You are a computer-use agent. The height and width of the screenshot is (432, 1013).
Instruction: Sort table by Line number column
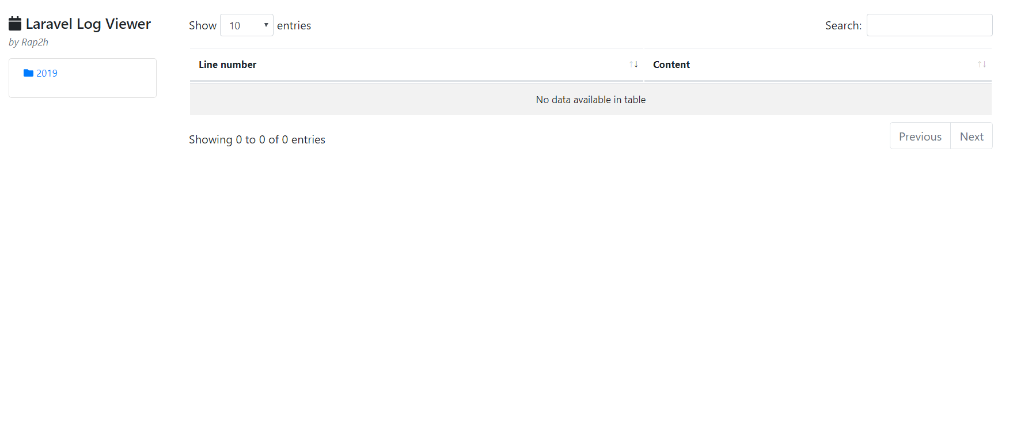tap(416, 65)
